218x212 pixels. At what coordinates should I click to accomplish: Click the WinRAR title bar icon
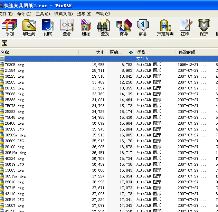pyautogui.click(x=1, y=6)
